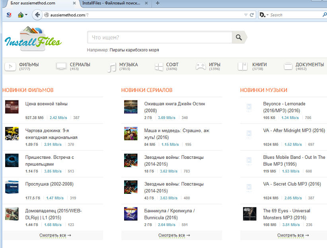Viewport: 327px width, 248px height.
Task: Open Цена военной тайны movie link
Action: click(x=46, y=104)
